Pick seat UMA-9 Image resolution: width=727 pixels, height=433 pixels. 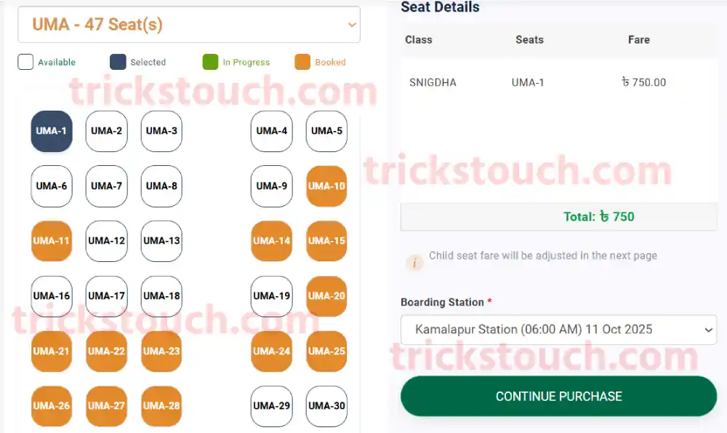click(x=272, y=186)
